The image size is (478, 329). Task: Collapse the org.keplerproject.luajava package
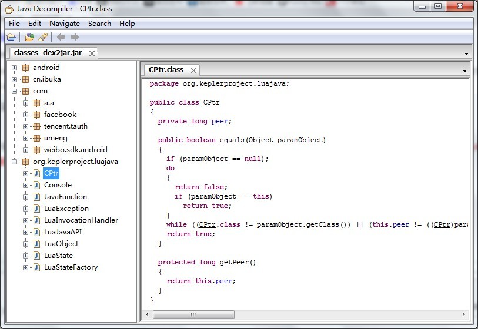tap(15, 162)
